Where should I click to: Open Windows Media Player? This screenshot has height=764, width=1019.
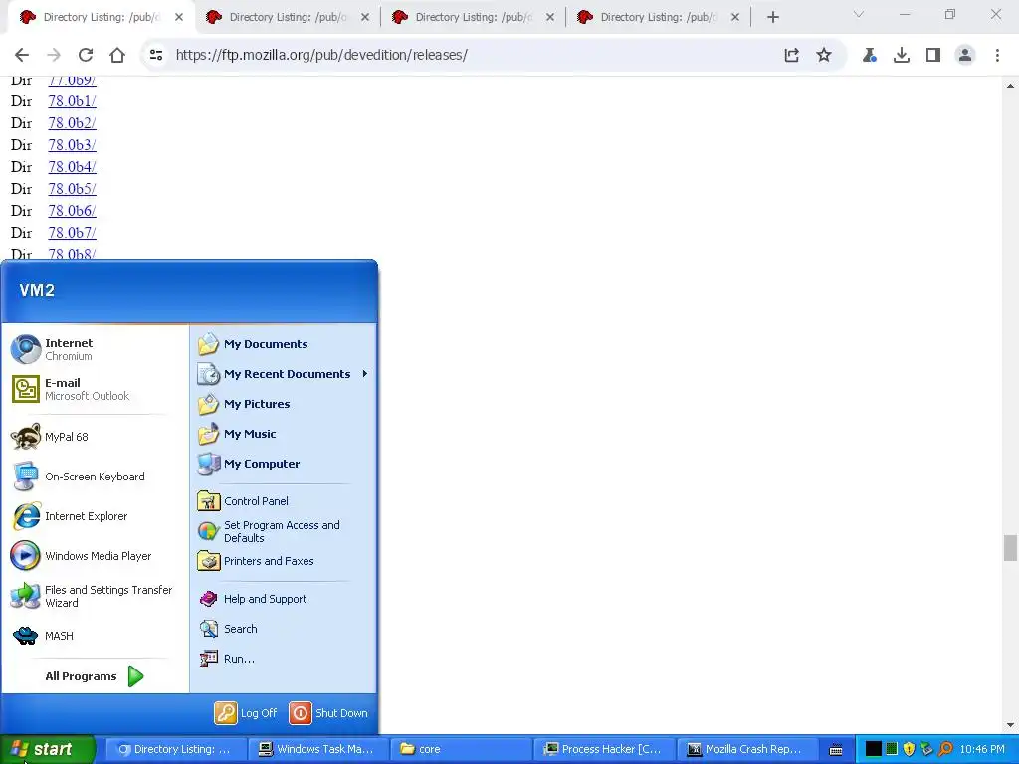tap(95, 556)
